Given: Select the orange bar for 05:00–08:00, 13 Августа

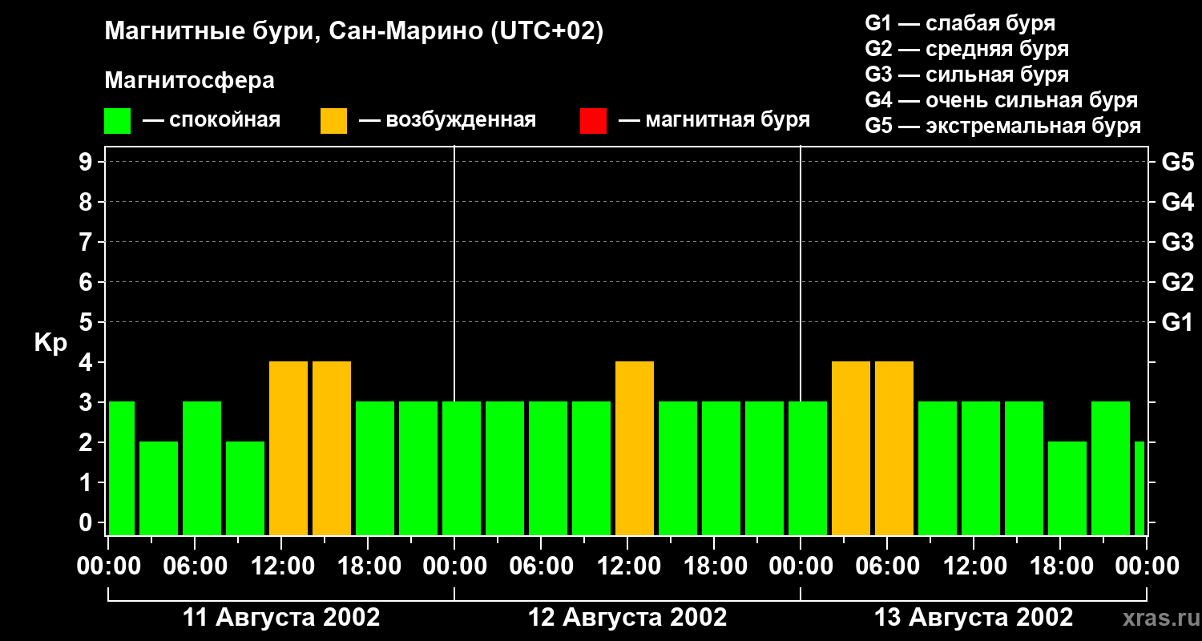Looking at the screenshot, I should point(894,448).
